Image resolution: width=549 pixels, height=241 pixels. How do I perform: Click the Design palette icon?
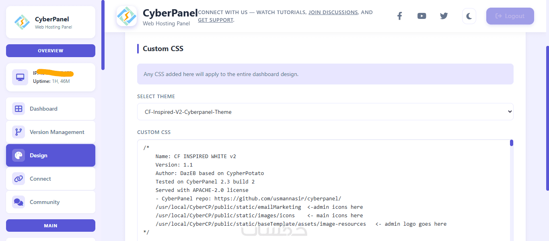point(19,155)
